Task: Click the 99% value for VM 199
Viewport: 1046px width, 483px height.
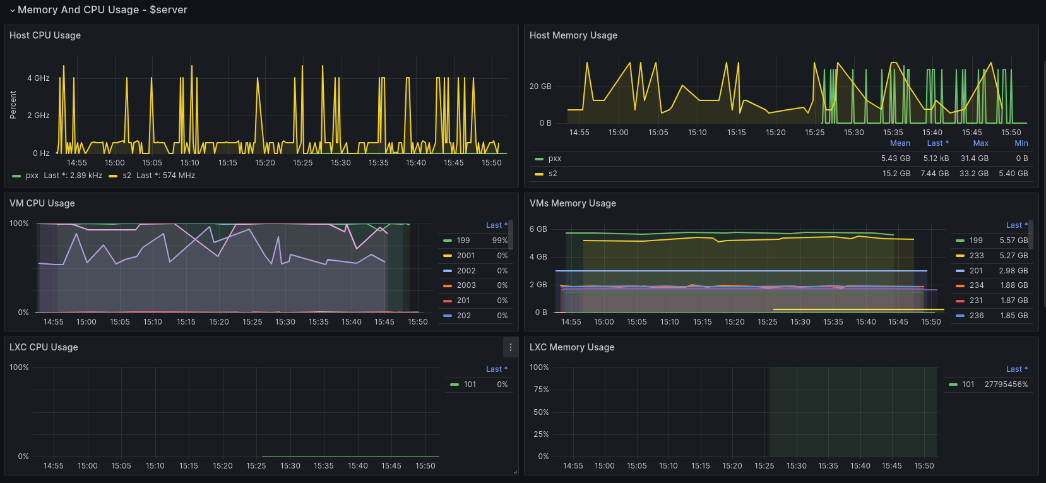Action: [500, 241]
